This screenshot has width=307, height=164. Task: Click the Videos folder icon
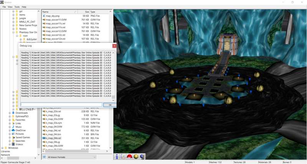point(13,144)
